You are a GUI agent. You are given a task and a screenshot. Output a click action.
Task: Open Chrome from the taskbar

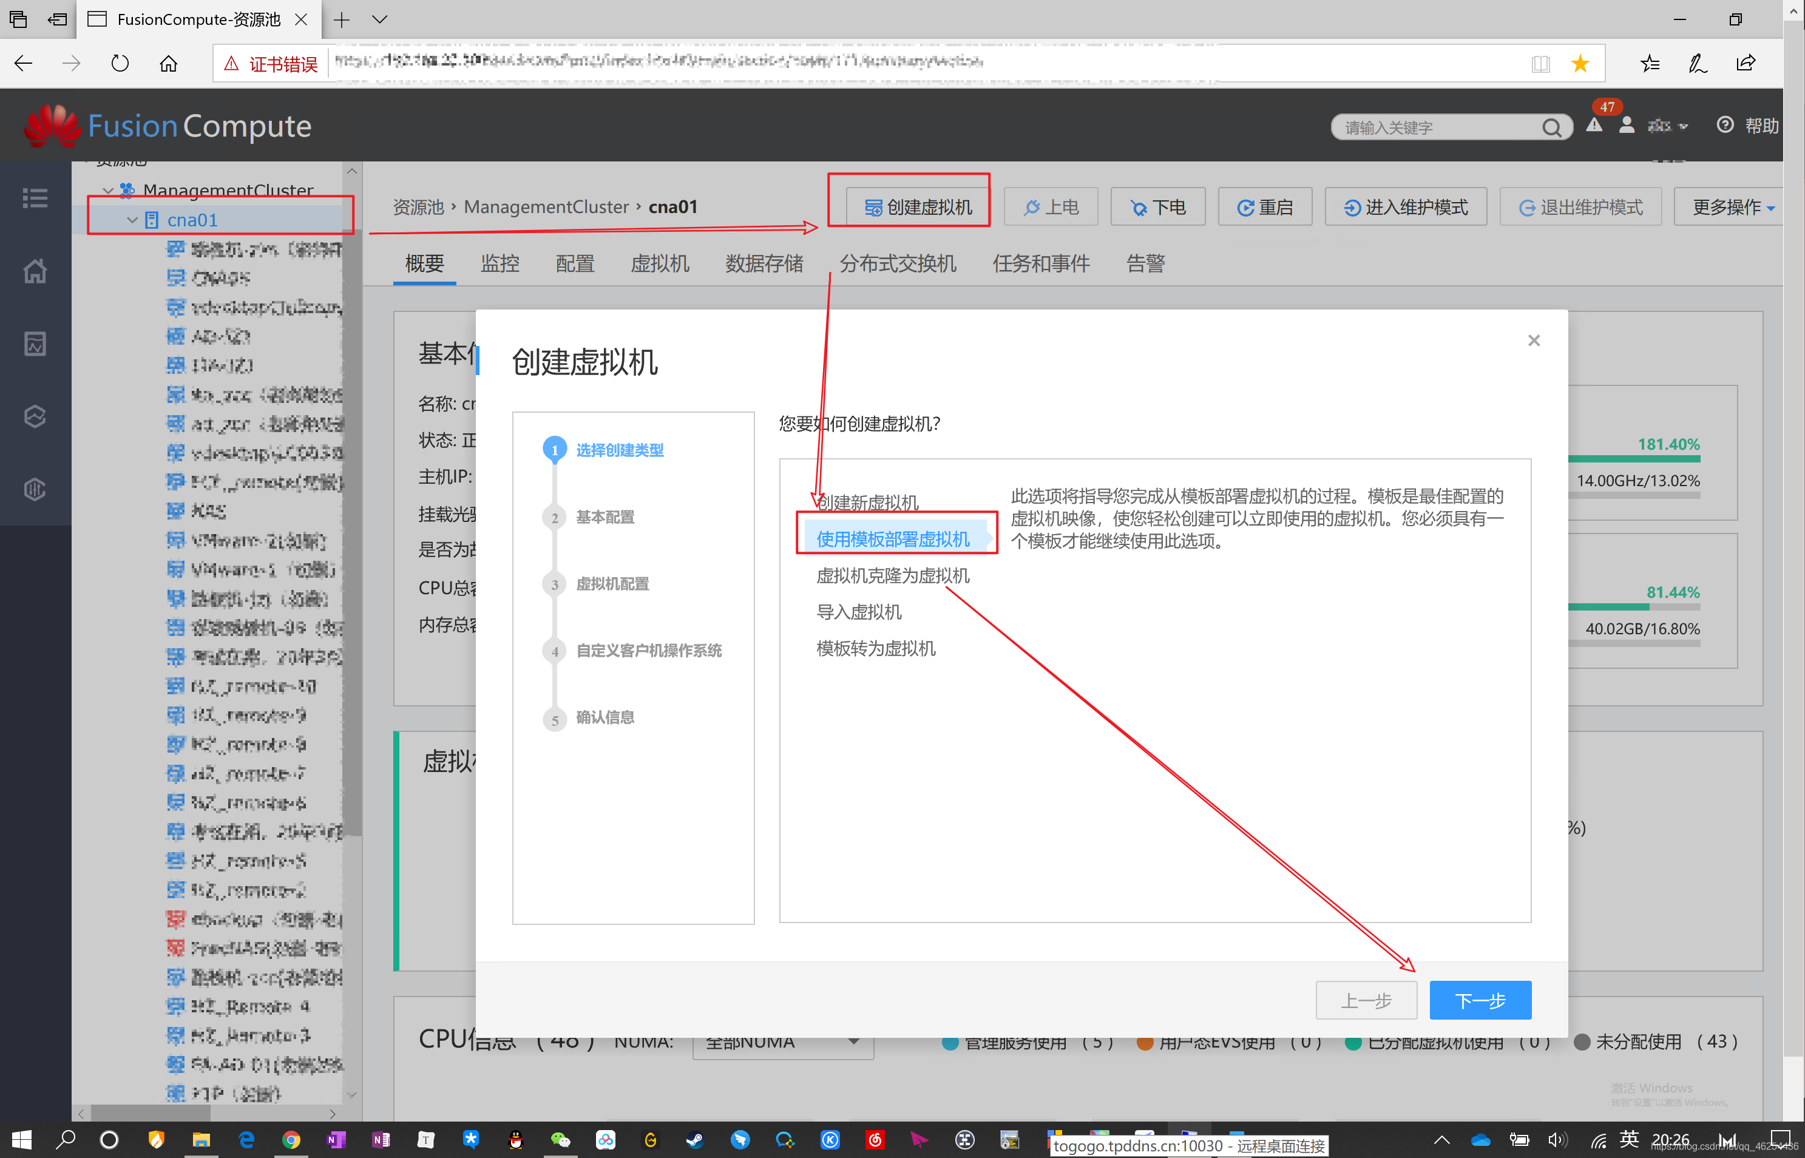coord(291,1140)
